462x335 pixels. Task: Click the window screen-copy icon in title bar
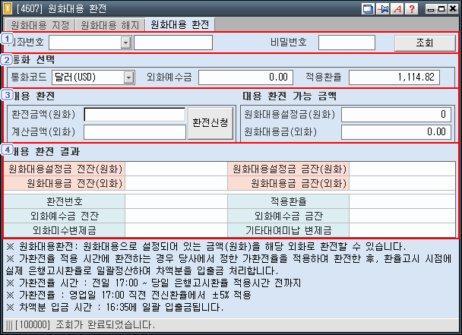[x=368, y=9]
